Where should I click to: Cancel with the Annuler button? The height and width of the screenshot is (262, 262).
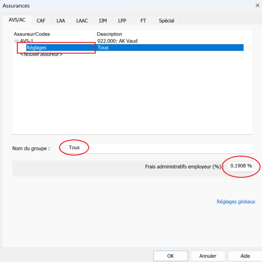(x=208, y=256)
